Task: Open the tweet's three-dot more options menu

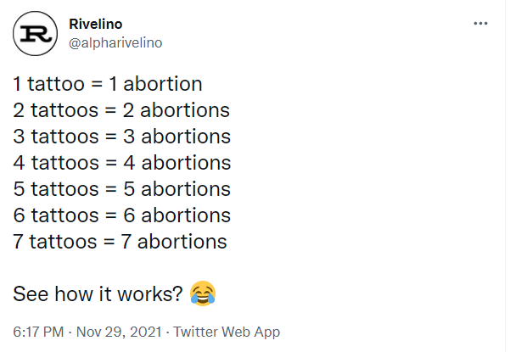Action: 479,23
